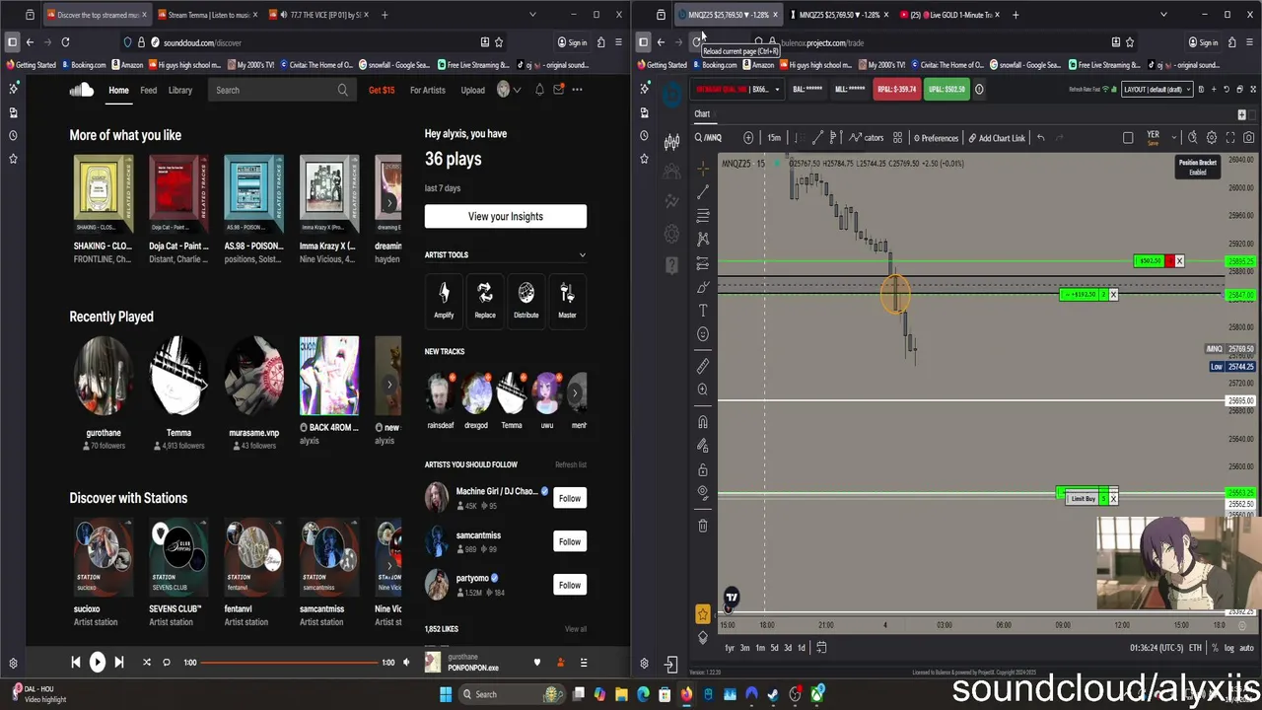Click Add Chart Link
Screen dimensions: 1262x710
pyautogui.click(x=997, y=138)
